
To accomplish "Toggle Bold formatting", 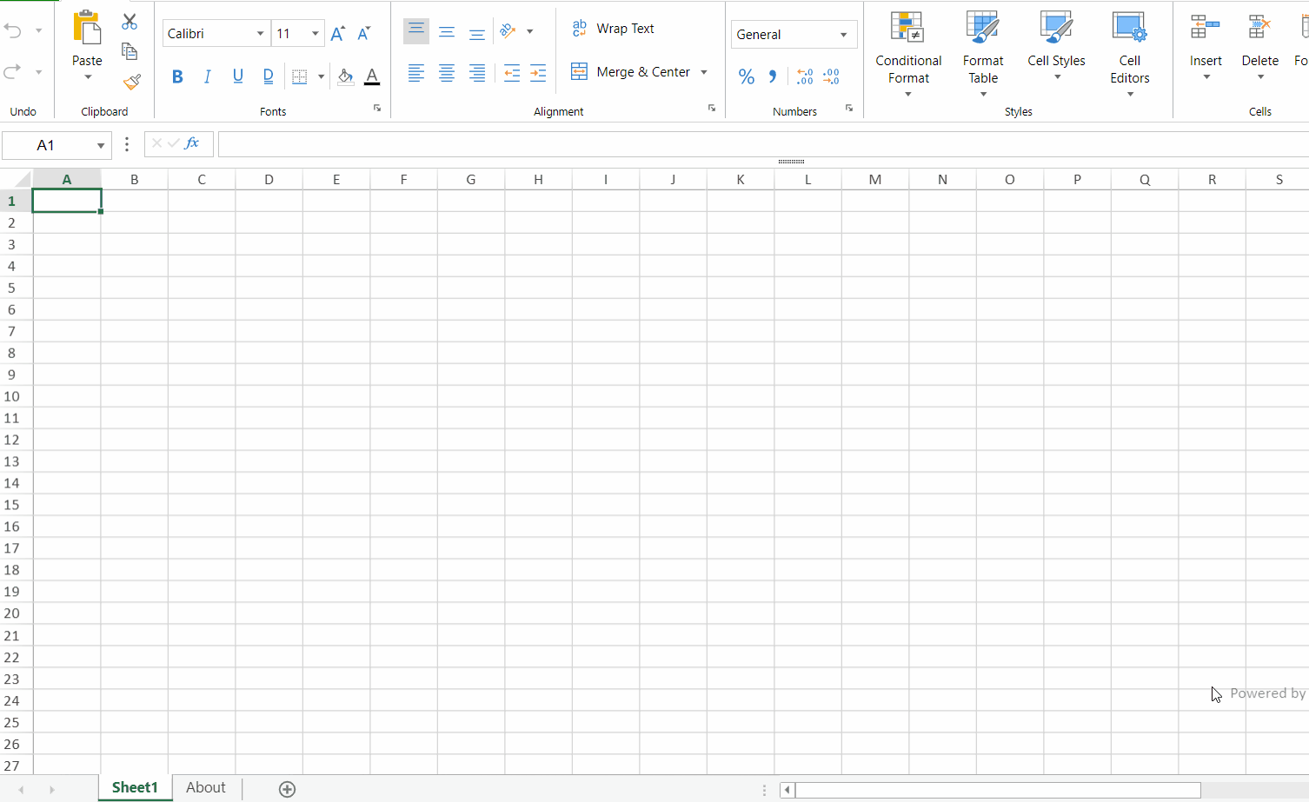I will [177, 76].
